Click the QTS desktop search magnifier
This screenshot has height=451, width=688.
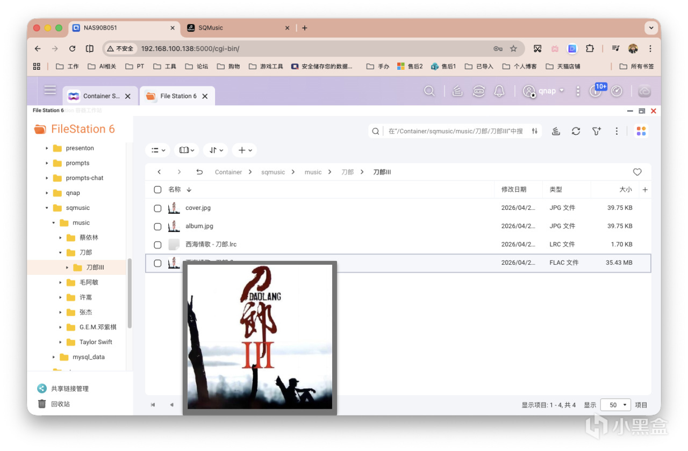point(429,91)
